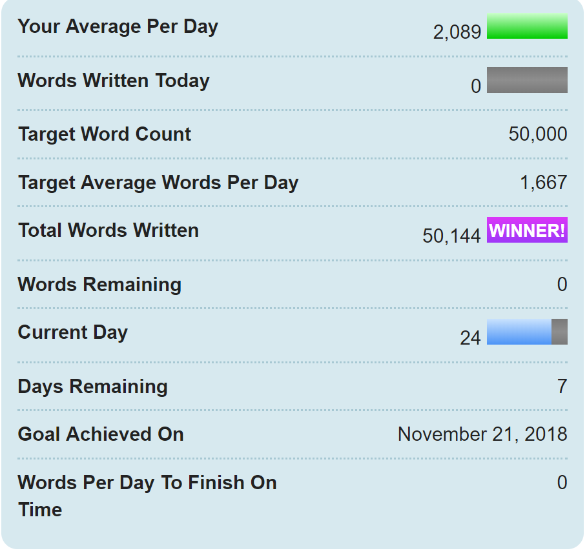
Task: Click the Current Day label
Action: [73, 332]
